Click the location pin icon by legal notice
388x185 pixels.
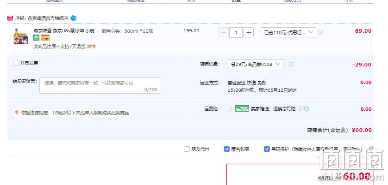point(17,113)
